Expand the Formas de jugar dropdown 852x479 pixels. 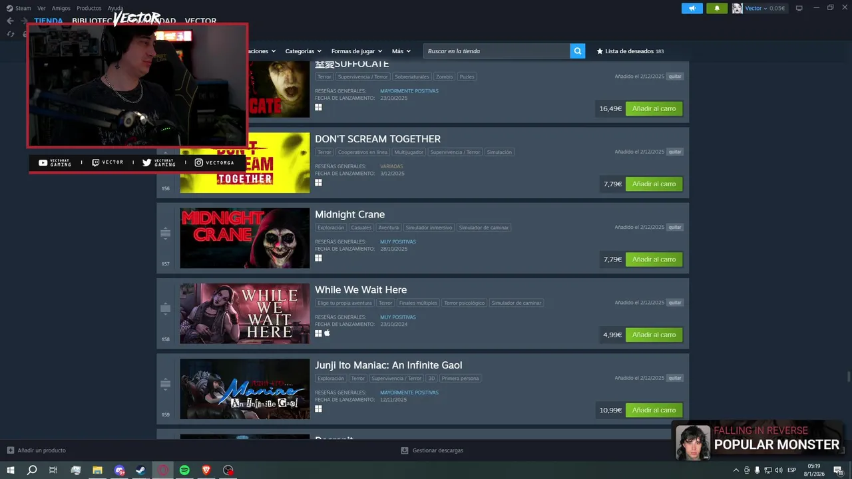[357, 51]
